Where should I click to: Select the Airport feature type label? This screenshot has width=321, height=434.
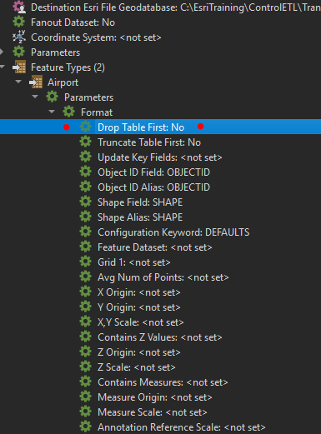coord(63,82)
